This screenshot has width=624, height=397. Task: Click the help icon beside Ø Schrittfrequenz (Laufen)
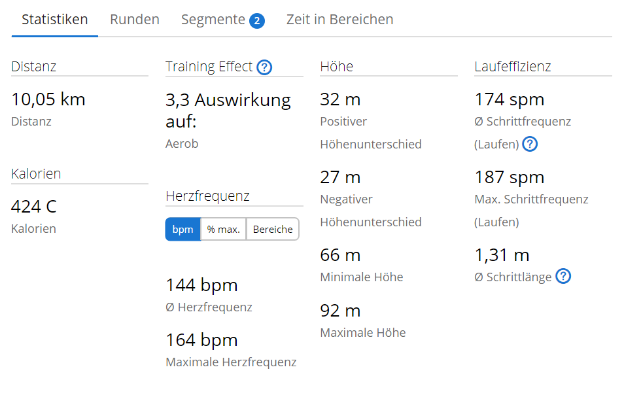(530, 144)
